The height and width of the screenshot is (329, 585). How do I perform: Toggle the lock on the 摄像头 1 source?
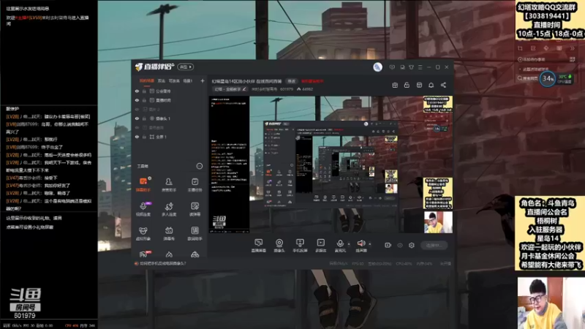(x=144, y=118)
